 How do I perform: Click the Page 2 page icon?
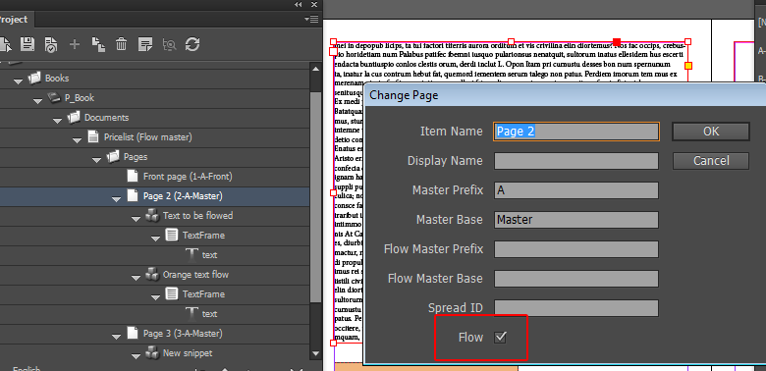[132, 195]
